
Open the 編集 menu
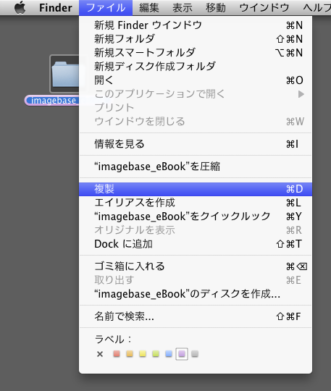tap(149, 8)
